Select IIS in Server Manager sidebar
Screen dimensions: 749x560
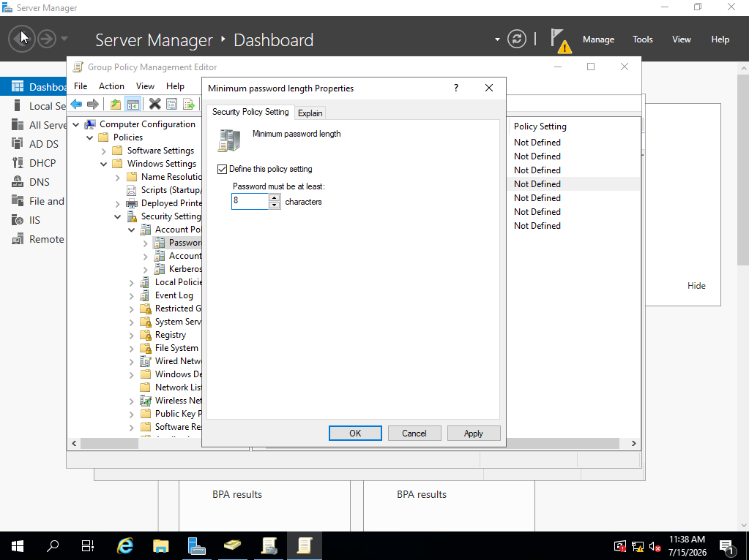coord(34,220)
